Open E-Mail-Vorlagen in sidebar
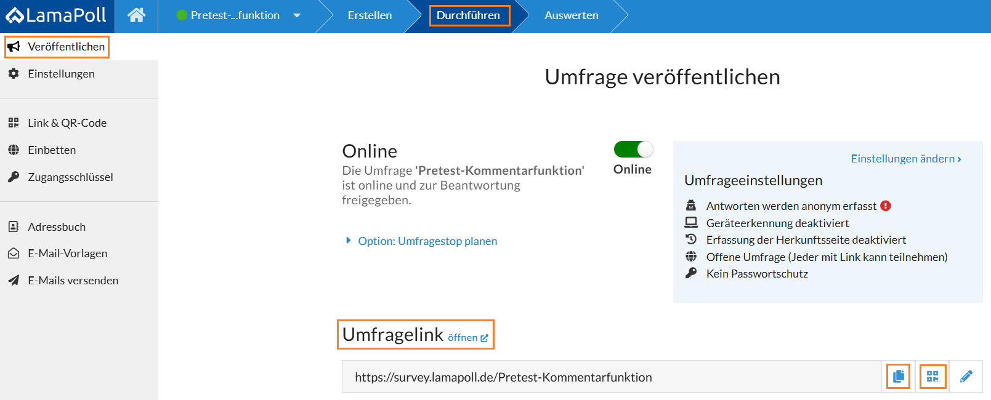The image size is (991, 400). pos(67,254)
